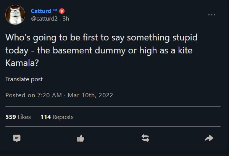Open the Catturd display name profile link
Viewport: 229px width, 156px height.
(41, 11)
